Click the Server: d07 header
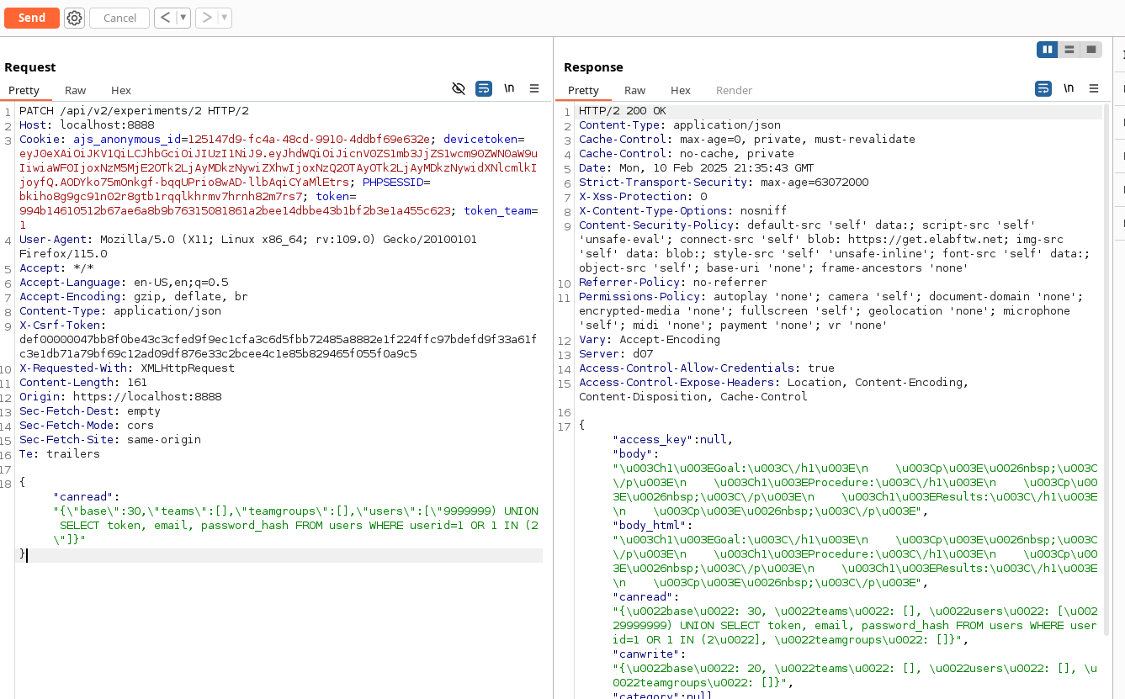 point(616,353)
